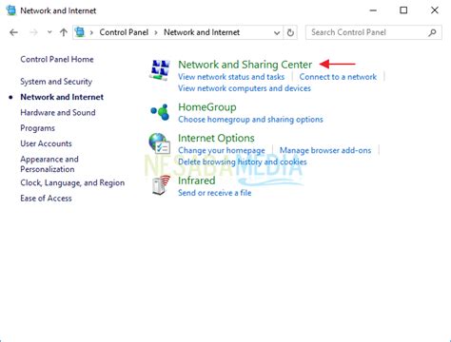Minimize the Network and Internet window
451x342 pixels.
(373, 10)
